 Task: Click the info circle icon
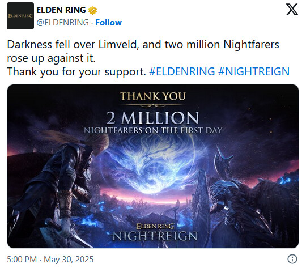pyautogui.click(x=292, y=259)
